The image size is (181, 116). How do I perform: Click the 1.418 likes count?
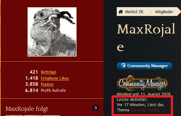pos(32,78)
